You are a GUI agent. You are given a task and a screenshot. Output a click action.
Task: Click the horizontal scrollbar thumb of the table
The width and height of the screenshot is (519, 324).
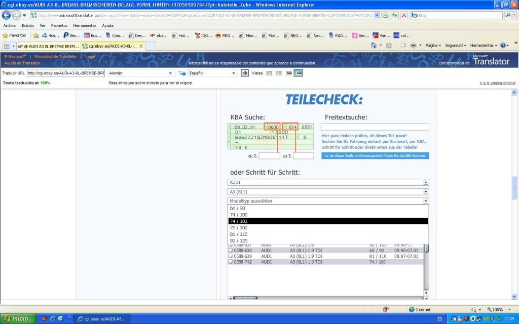tap(245, 298)
